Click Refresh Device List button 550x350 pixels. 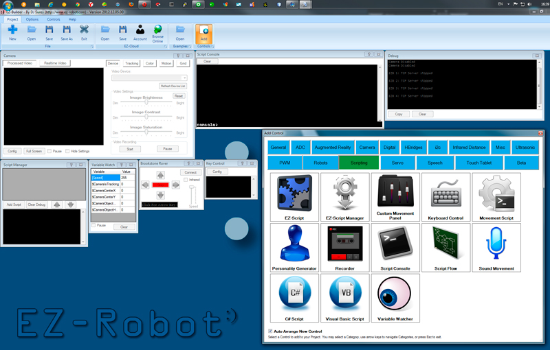click(173, 86)
